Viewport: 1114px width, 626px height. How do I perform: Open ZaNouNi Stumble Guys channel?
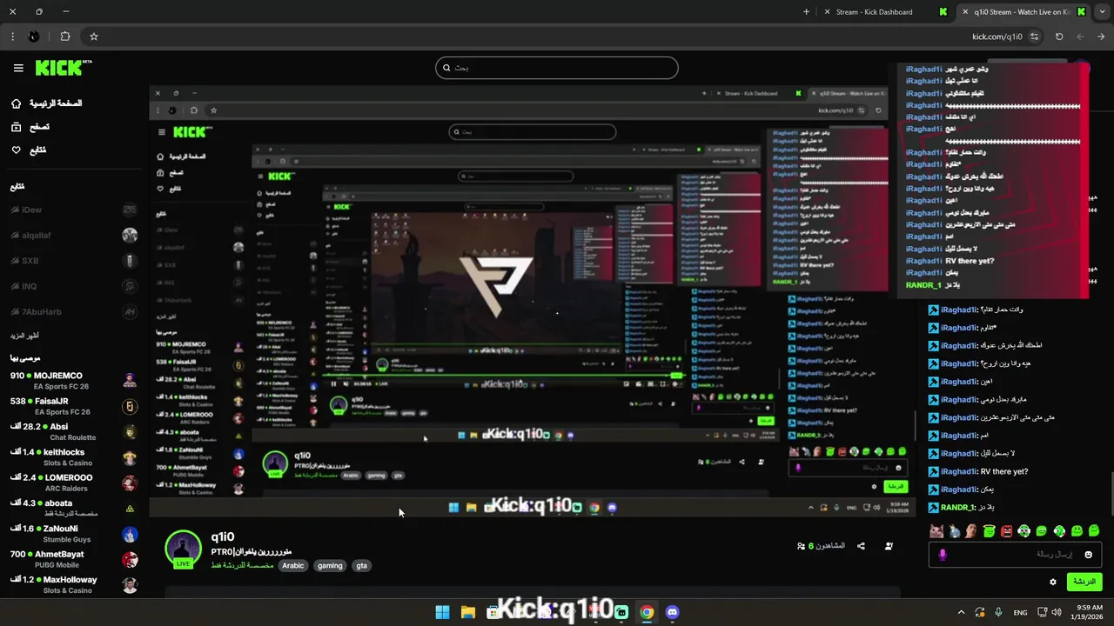point(74,534)
